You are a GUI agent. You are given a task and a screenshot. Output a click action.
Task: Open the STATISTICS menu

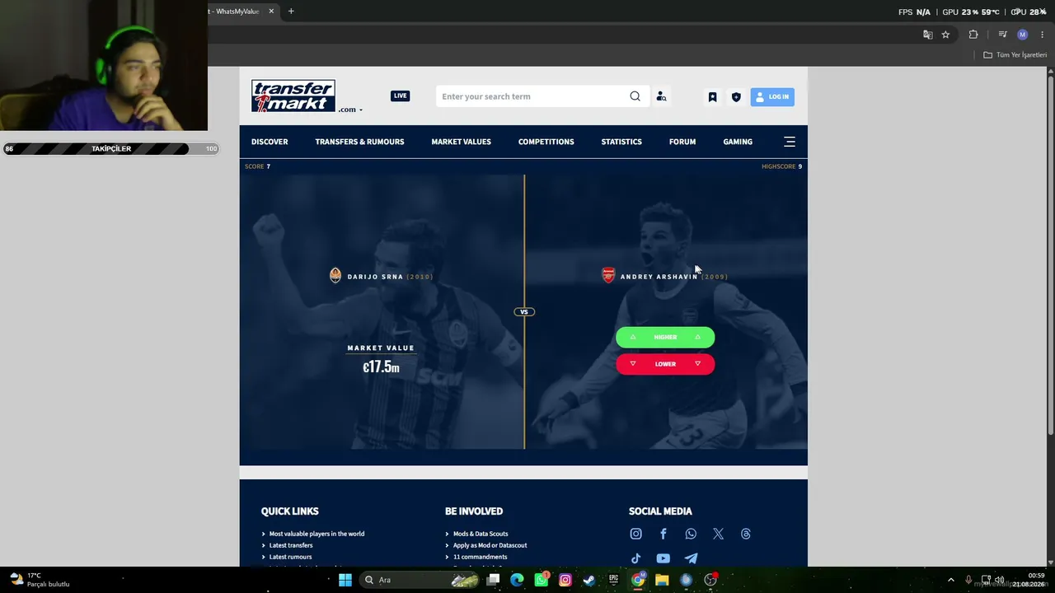tap(621, 142)
